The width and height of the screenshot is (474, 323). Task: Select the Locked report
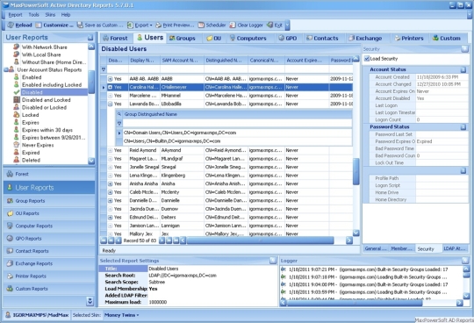tap(30, 115)
